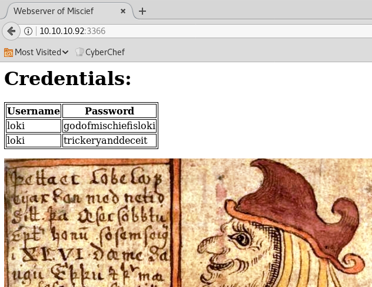Expand the Most Visited dropdown arrow
Image resolution: width=372 pixels, height=287 pixels.
[65, 52]
